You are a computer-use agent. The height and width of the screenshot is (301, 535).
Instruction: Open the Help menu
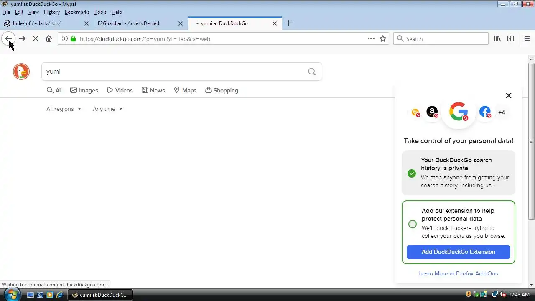(117, 12)
